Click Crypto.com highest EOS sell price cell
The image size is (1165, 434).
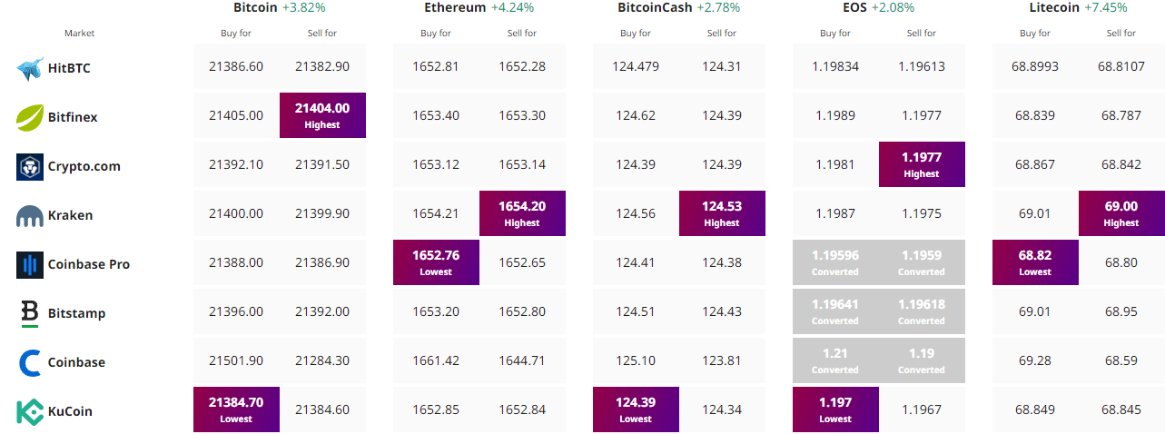[x=922, y=164]
